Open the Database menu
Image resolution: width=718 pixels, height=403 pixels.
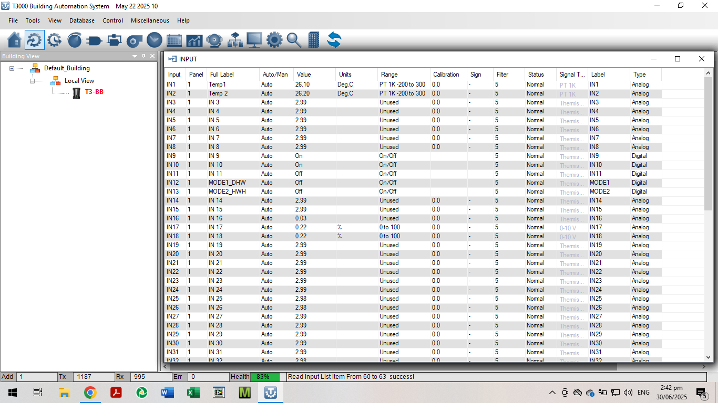coord(82,20)
